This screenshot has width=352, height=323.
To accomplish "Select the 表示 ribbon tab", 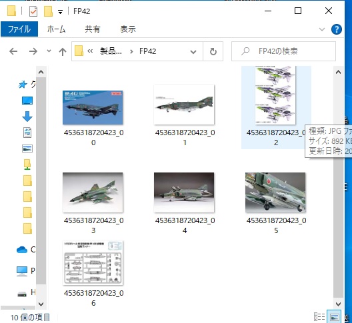I will 128,29.
